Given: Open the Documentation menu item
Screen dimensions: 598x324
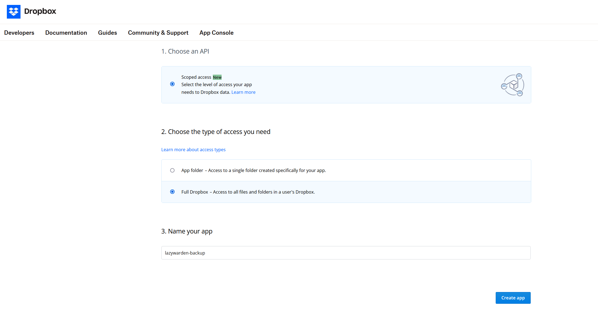Looking at the screenshot, I should tap(66, 33).
